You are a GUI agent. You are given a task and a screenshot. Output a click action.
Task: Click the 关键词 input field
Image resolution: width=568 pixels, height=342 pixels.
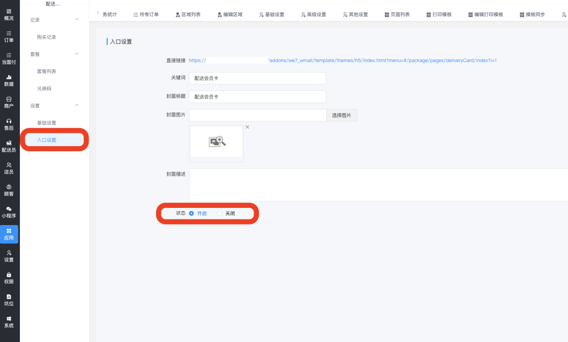tap(257, 78)
